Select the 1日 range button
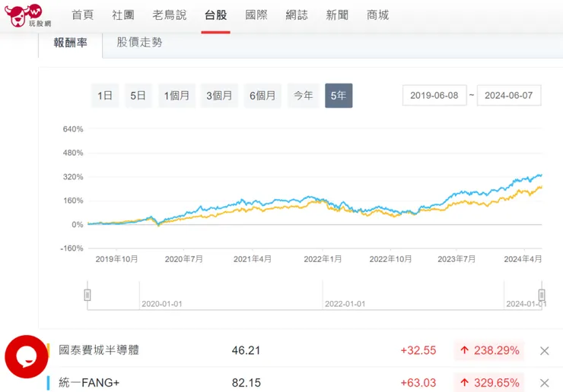563x392 pixels. [x=105, y=96]
